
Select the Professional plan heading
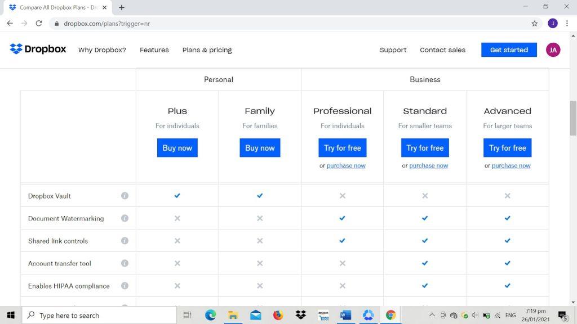tap(342, 111)
